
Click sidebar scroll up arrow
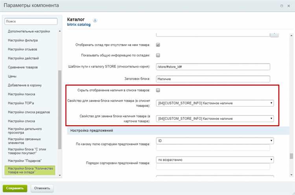tap(60, 31)
